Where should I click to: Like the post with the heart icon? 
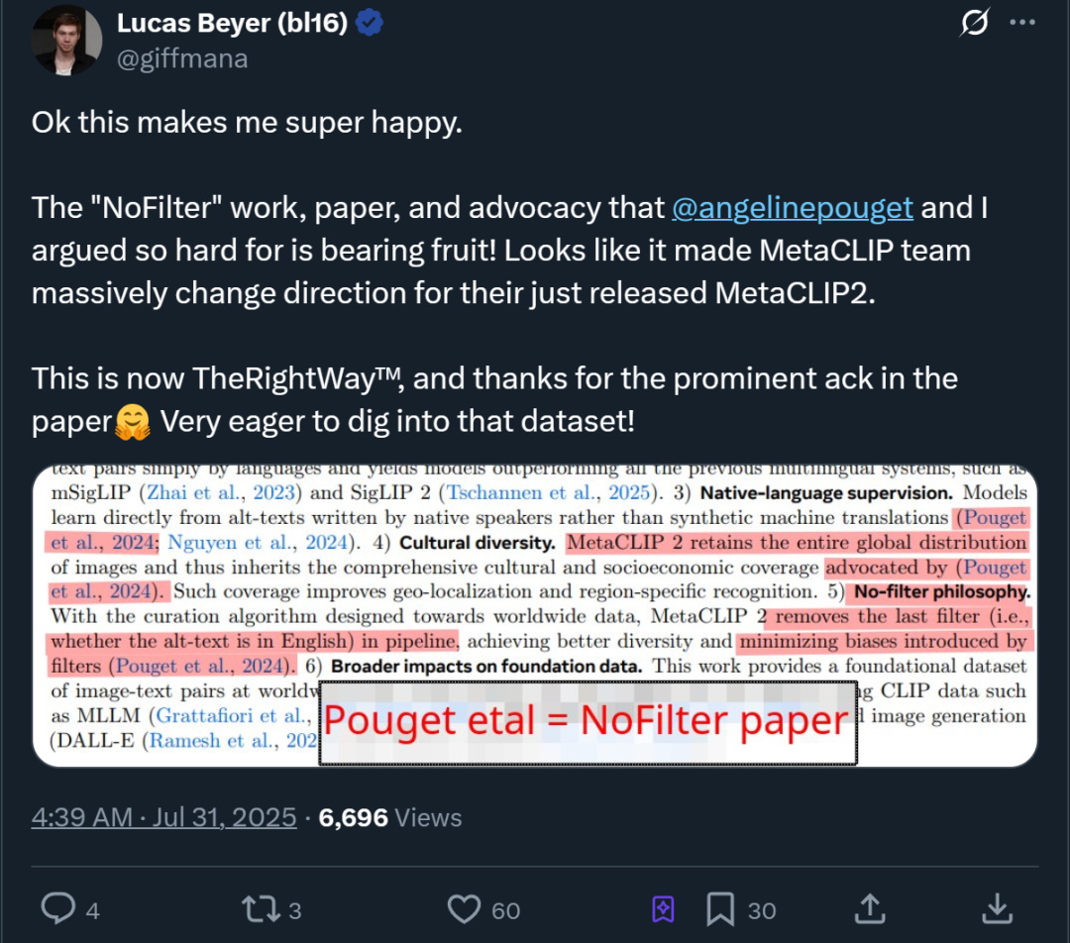(x=464, y=909)
